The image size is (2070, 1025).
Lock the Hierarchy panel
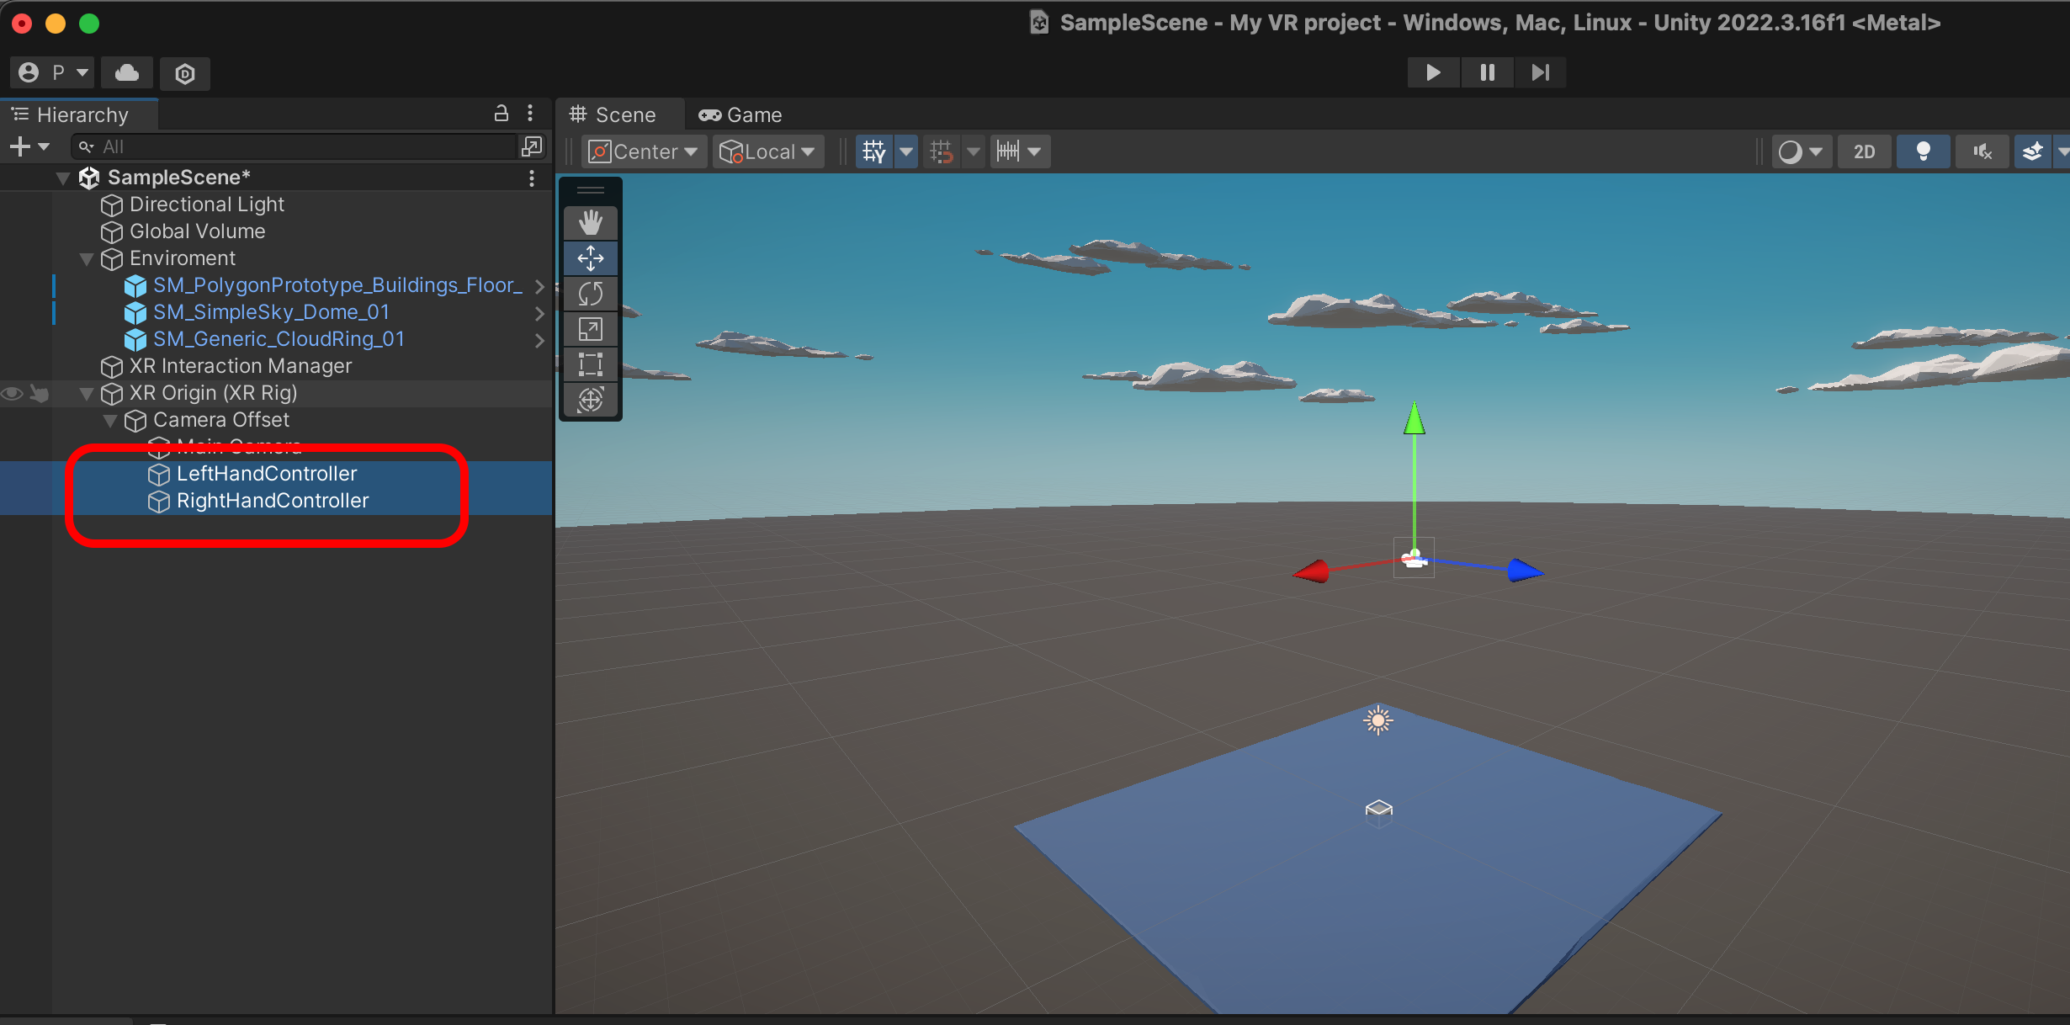pos(502,114)
